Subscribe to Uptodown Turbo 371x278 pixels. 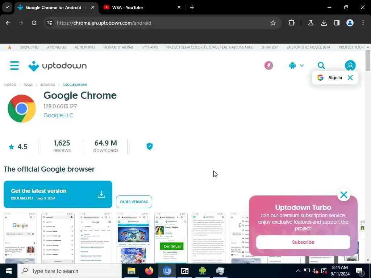point(303,242)
